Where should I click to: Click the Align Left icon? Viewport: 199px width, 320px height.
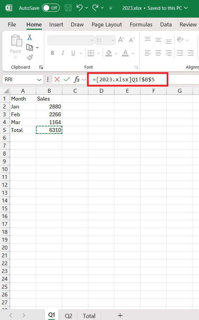(148, 53)
